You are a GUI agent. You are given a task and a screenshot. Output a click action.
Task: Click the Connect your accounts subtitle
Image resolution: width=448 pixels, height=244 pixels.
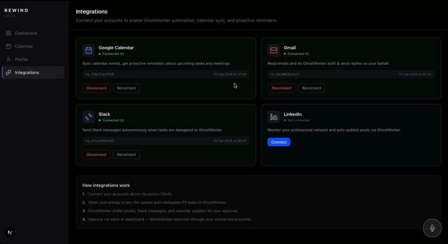tap(177, 21)
